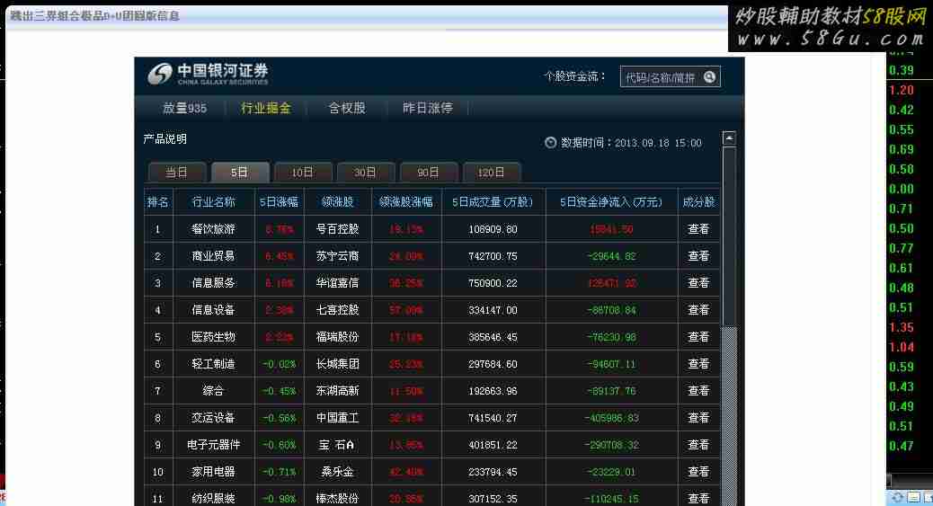Click leading stock 长城集团
The image size is (933, 506).
click(337, 364)
